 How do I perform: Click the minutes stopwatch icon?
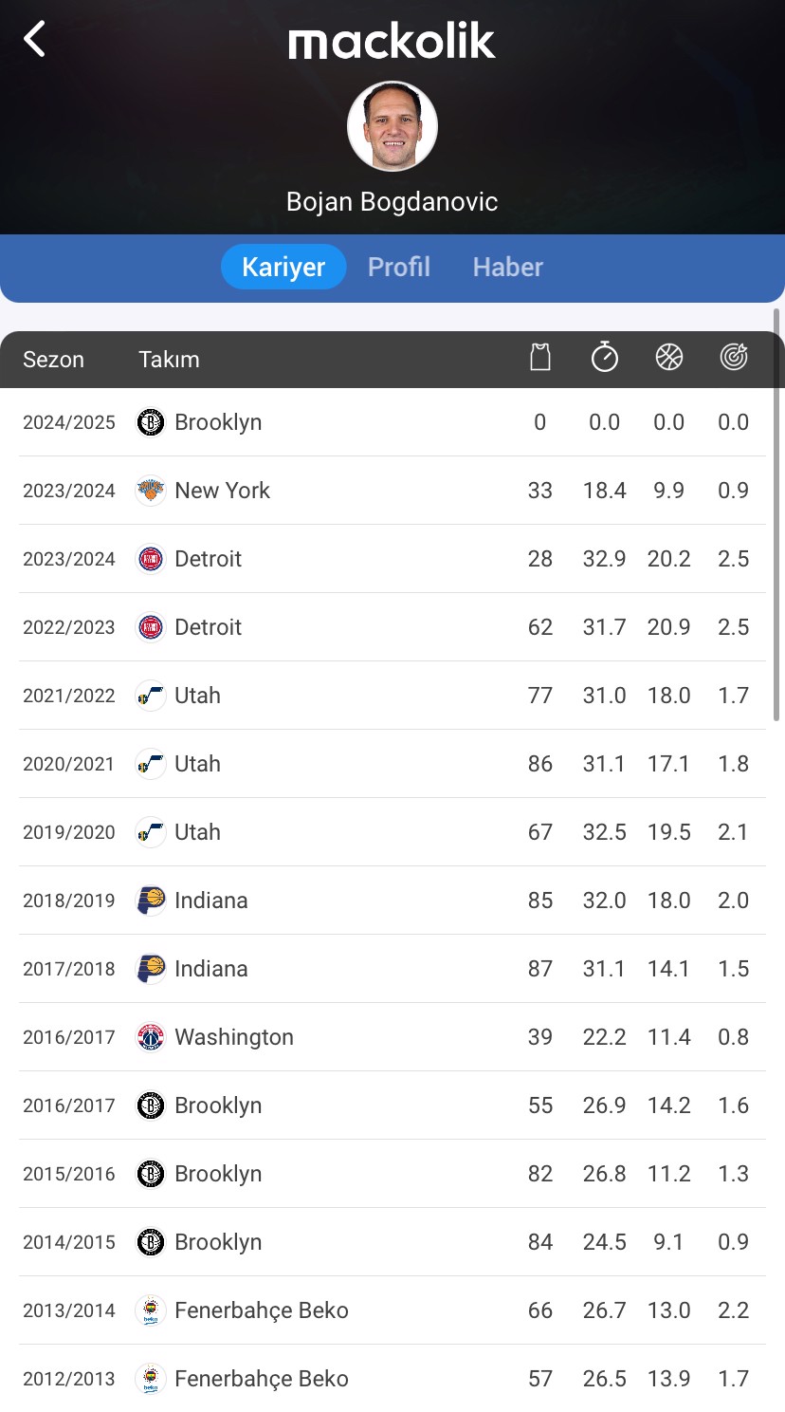605,357
